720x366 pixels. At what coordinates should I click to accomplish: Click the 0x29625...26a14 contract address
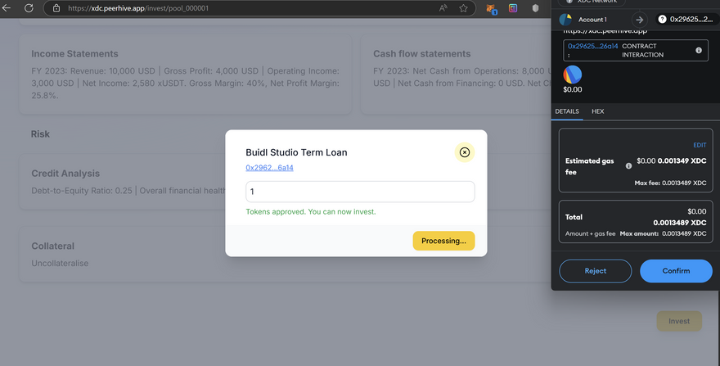(x=592, y=47)
